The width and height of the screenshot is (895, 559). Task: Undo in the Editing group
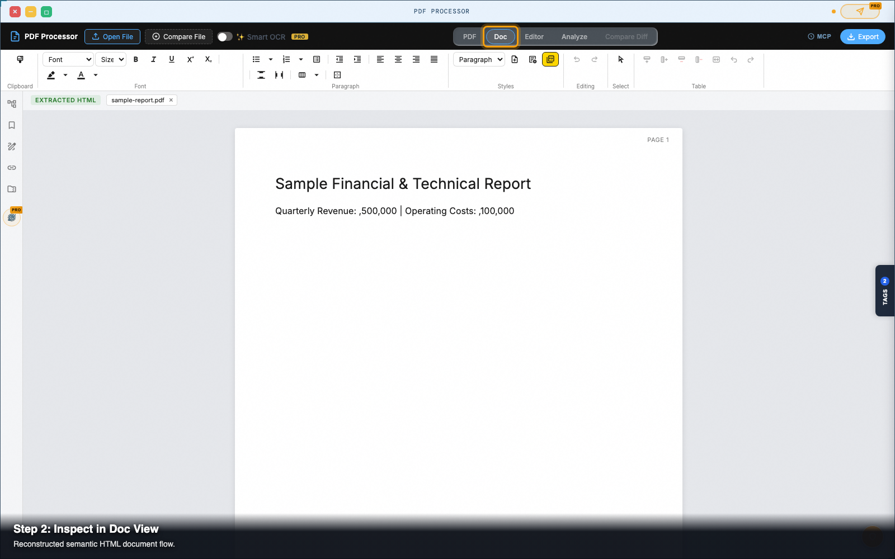[x=577, y=59]
